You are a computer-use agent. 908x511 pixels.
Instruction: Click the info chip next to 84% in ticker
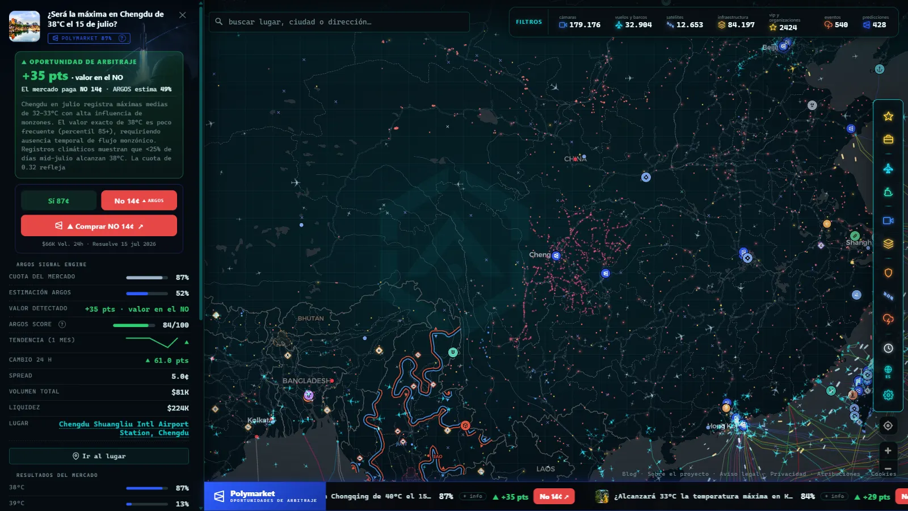click(x=834, y=496)
